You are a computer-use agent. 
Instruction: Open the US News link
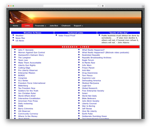pos(20,41)
